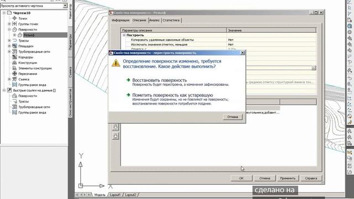Select Группы рамок вида under Чертеж10
Screen dimensions: 354x199
tap(32, 85)
